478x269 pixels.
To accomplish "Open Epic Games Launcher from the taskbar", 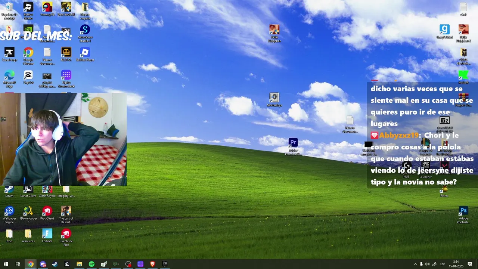I will click(x=165, y=264).
